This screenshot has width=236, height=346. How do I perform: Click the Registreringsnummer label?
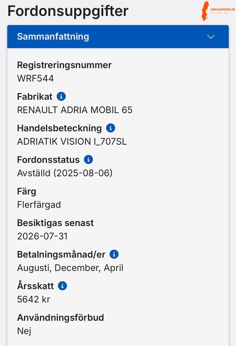pos(64,65)
